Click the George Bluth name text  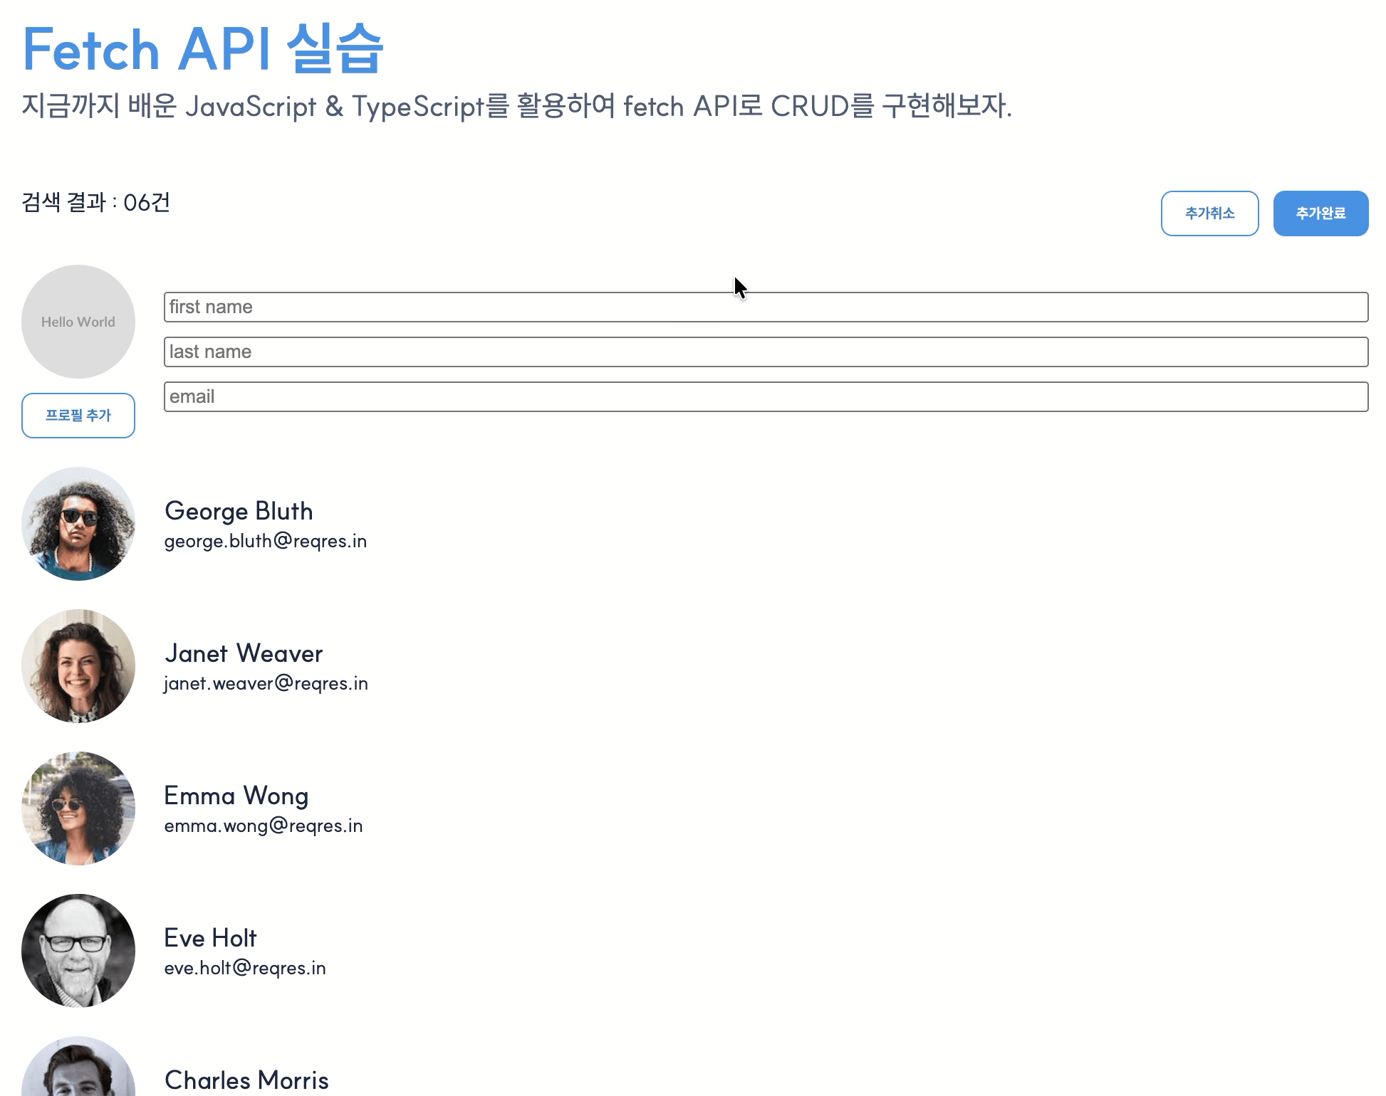(x=239, y=511)
